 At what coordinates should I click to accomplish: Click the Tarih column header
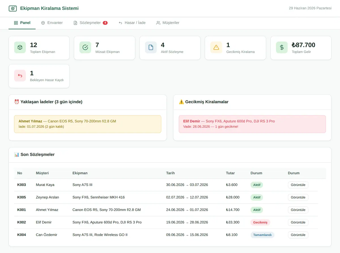point(170,173)
